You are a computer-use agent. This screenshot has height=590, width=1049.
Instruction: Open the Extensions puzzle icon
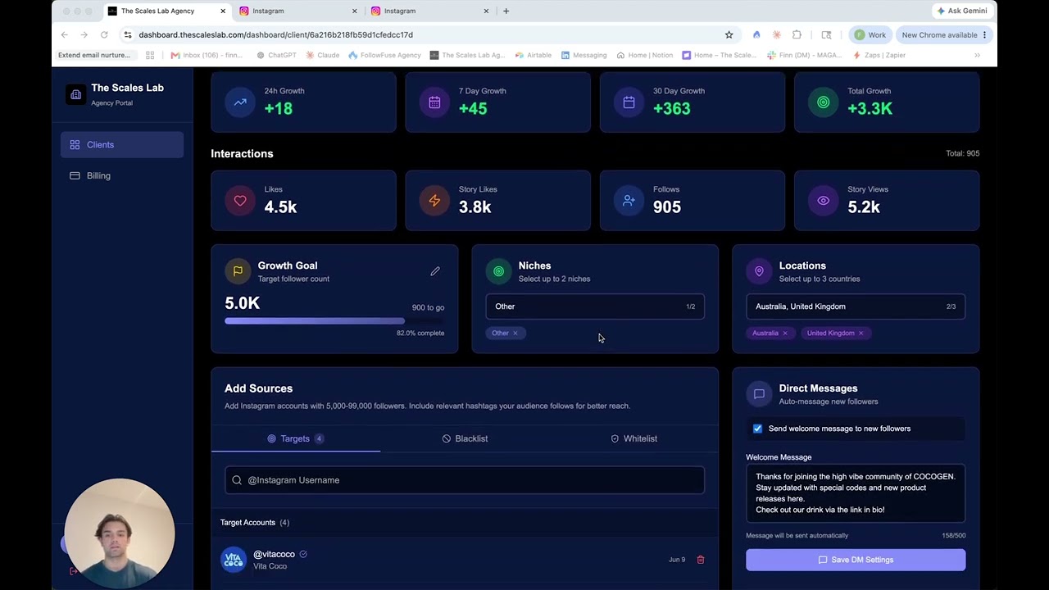point(797,34)
